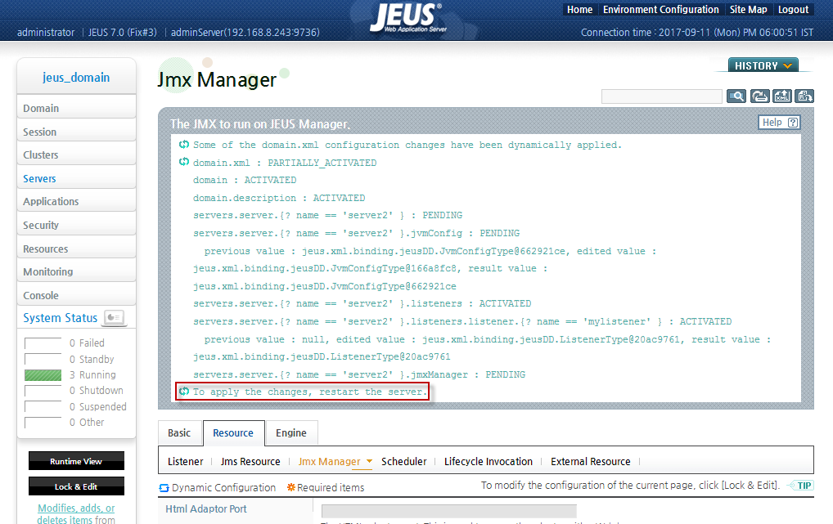The image size is (833, 524).
Task: Click the Lock & Edit button
Action: 76,486
